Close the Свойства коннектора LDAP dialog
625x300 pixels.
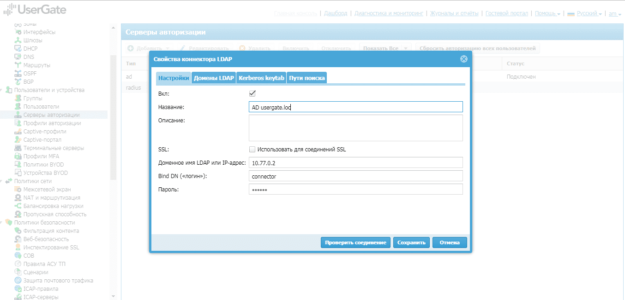(464, 59)
